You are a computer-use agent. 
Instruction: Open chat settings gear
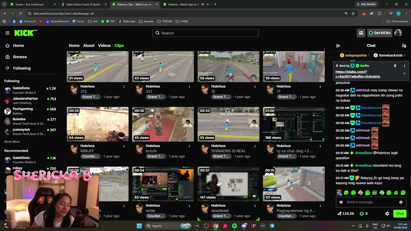click(387, 214)
